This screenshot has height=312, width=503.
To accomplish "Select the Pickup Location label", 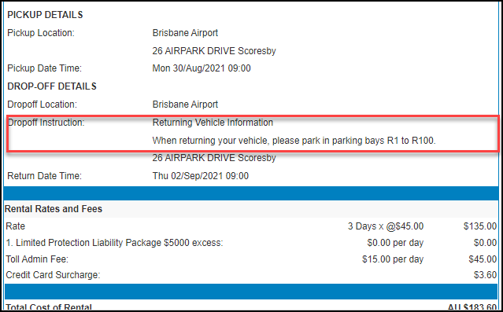I will (x=41, y=33).
